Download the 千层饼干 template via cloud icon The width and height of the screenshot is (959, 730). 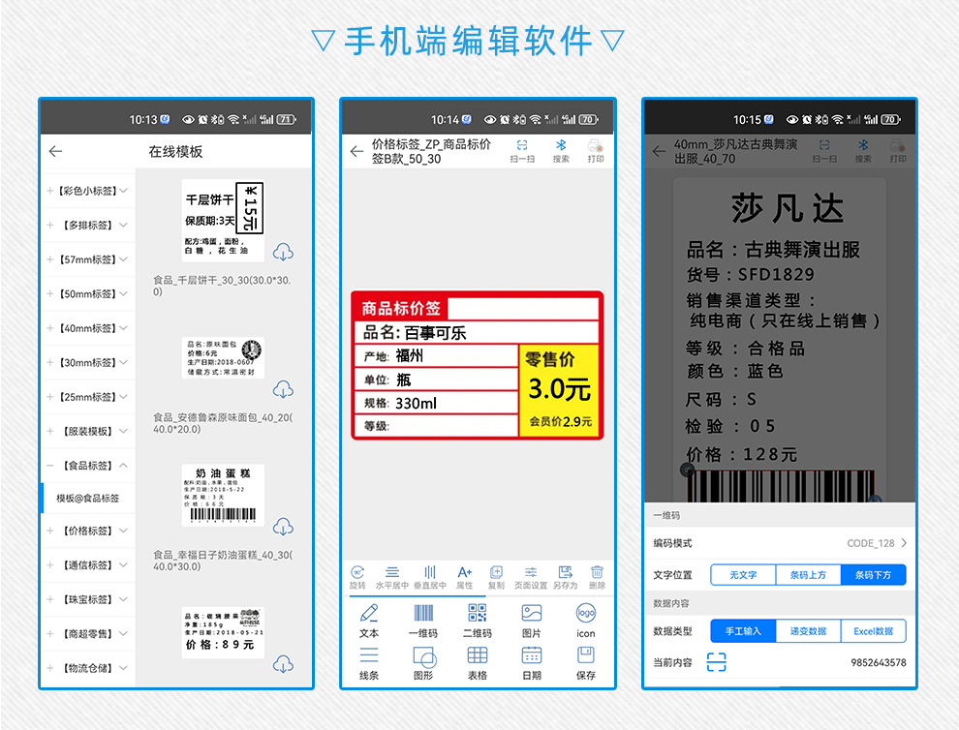283,252
